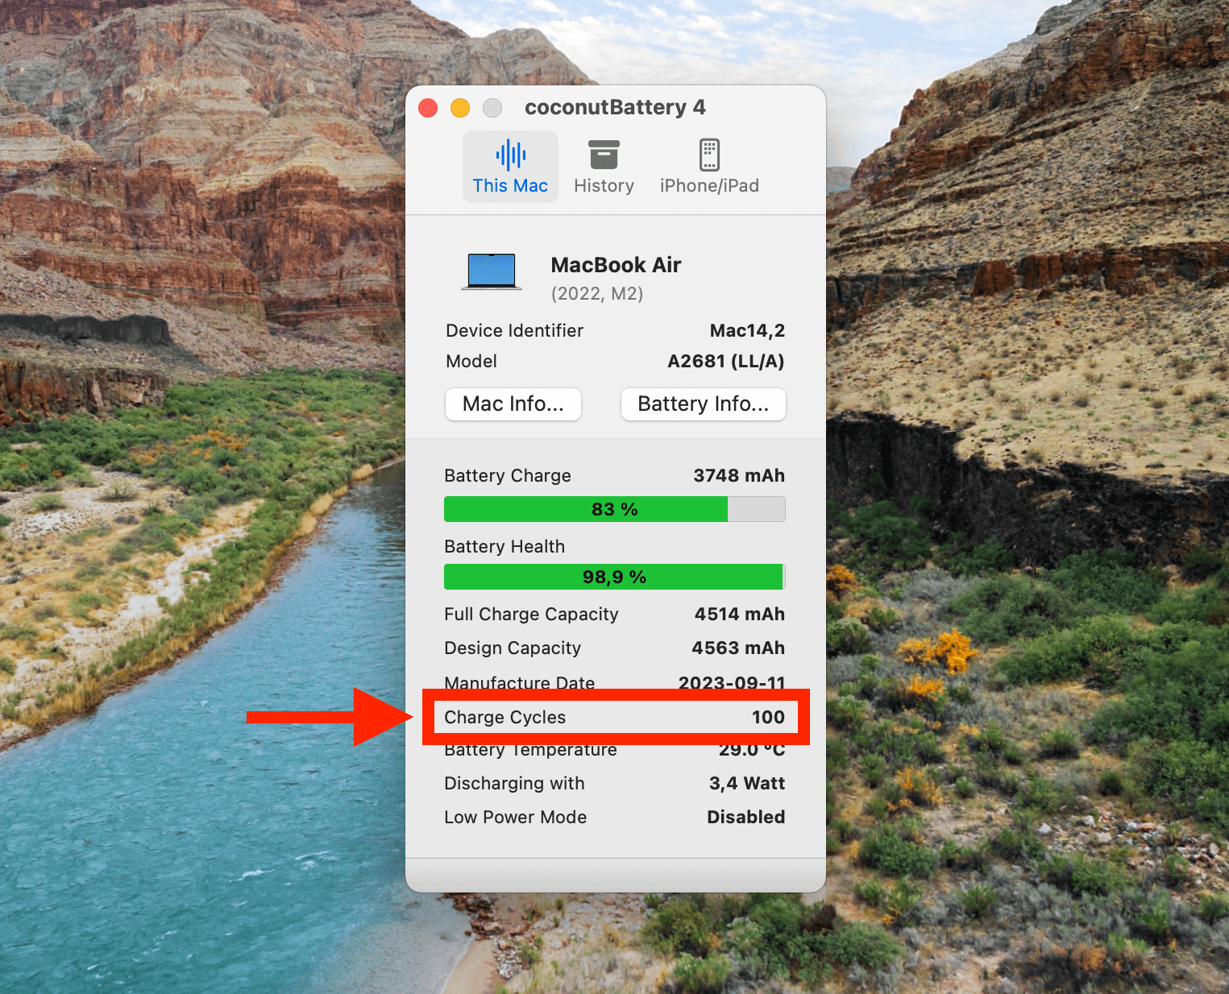The image size is (1229, 994).
Task: Select the highlighted Charge Cycles row
Action: (x=614, y=717)
